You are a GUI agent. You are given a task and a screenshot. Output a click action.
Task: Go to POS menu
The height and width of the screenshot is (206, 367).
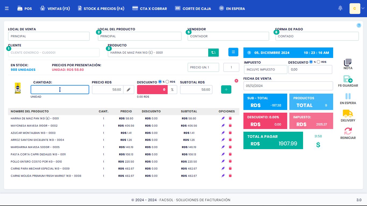[25, 9]
